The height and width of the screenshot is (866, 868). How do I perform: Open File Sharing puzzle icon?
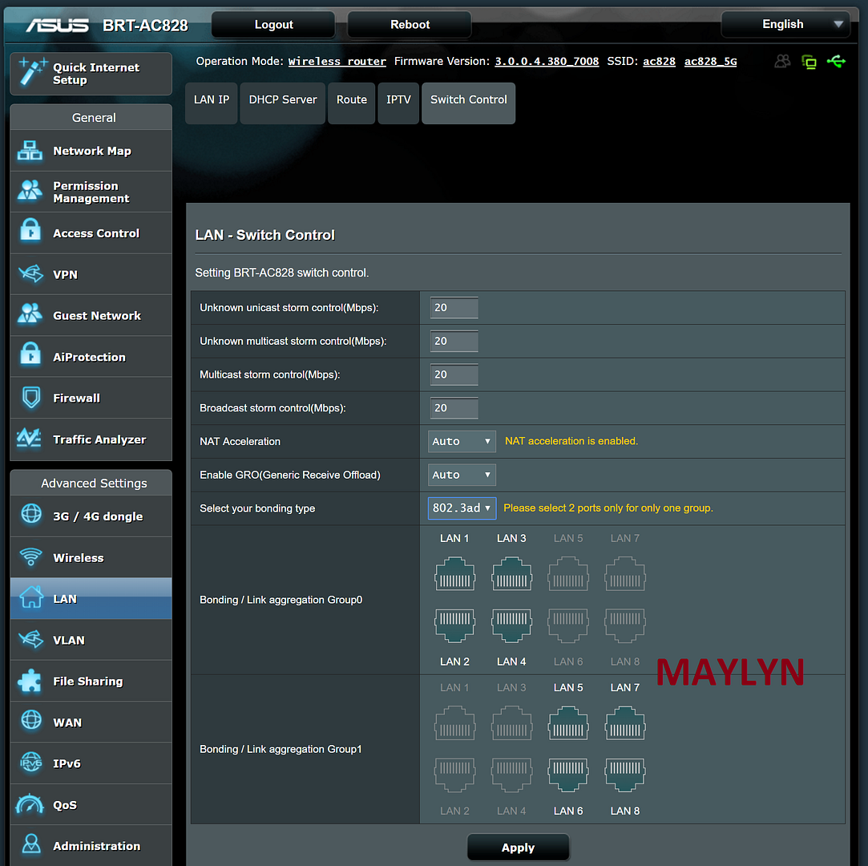point(30,681)
